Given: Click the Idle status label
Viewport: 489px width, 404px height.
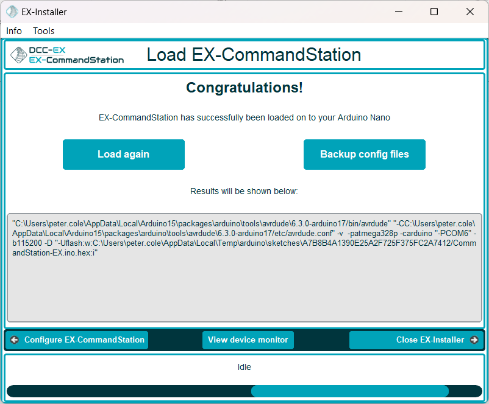Looking at the screenshot, I should point(244,367).
